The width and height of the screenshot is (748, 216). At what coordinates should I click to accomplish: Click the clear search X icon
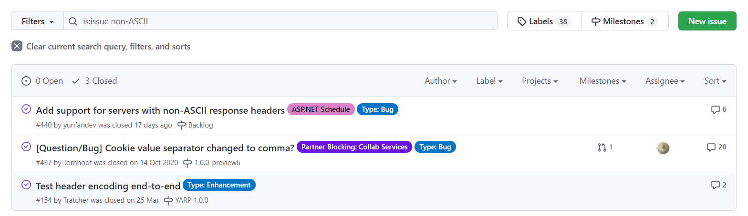(x=17, y=46)
